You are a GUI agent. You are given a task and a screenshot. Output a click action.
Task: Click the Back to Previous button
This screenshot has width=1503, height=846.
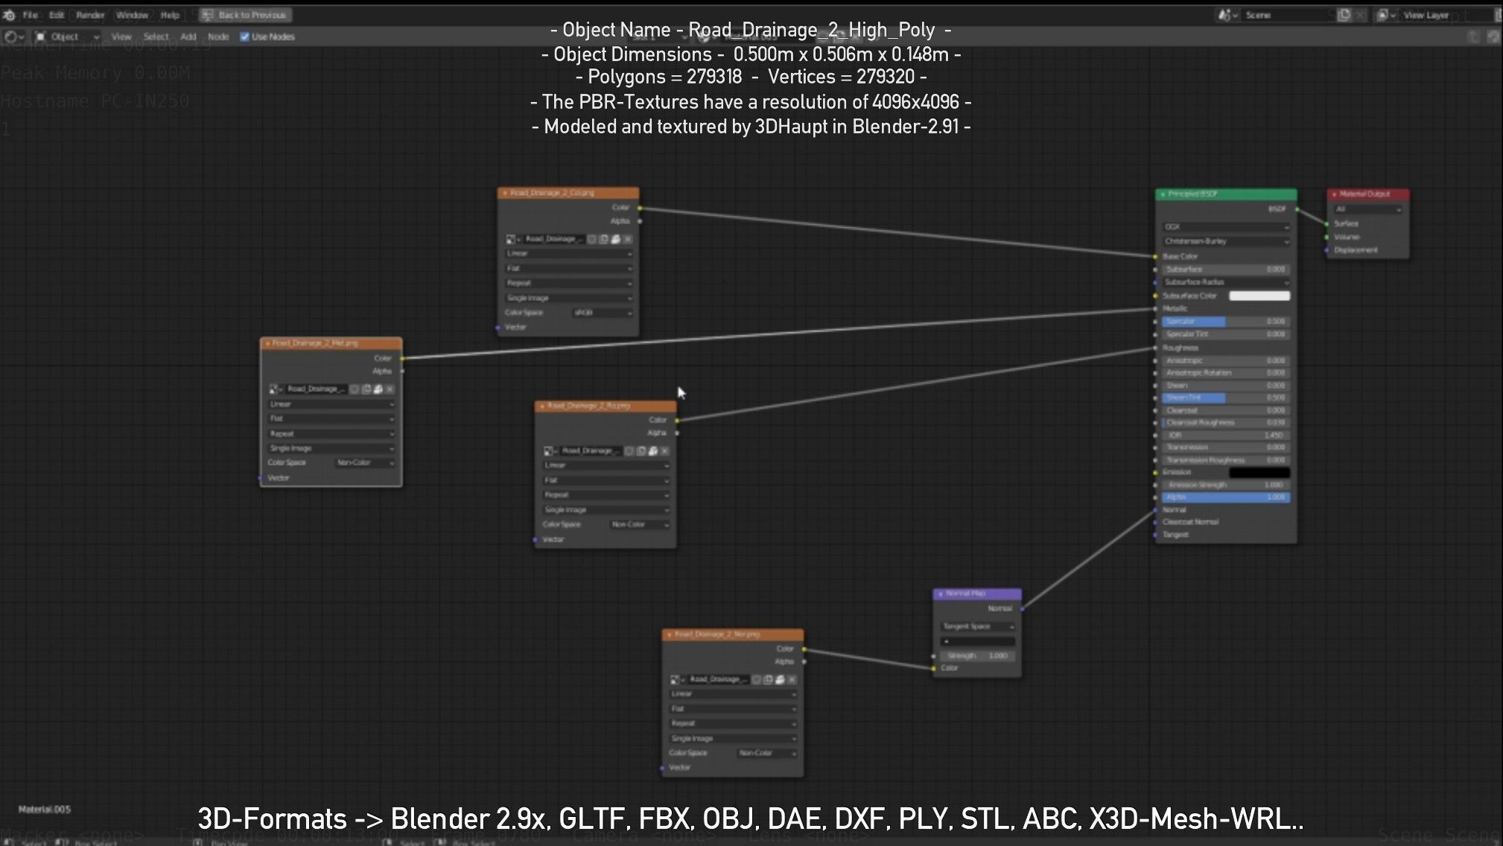[245, 15]
